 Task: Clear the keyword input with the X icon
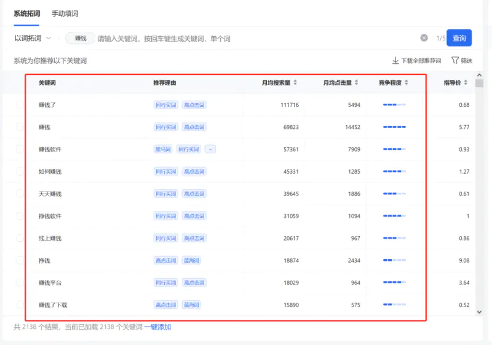click(424, 38)
